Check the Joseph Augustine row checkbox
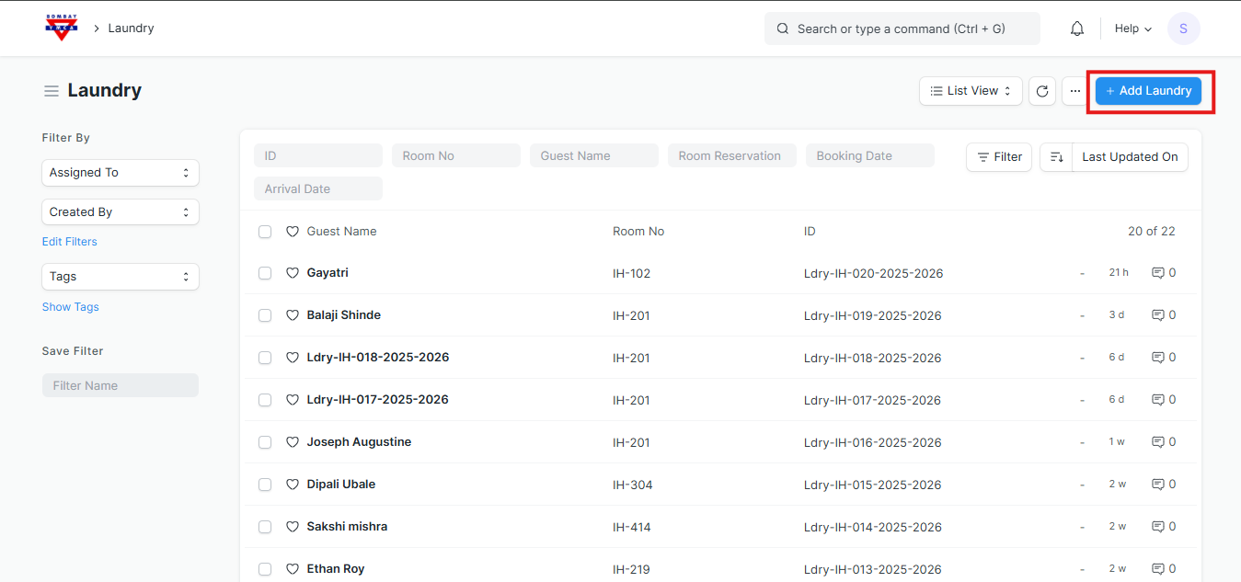Viewport: 1241px width, 582px height. point(265,442)
